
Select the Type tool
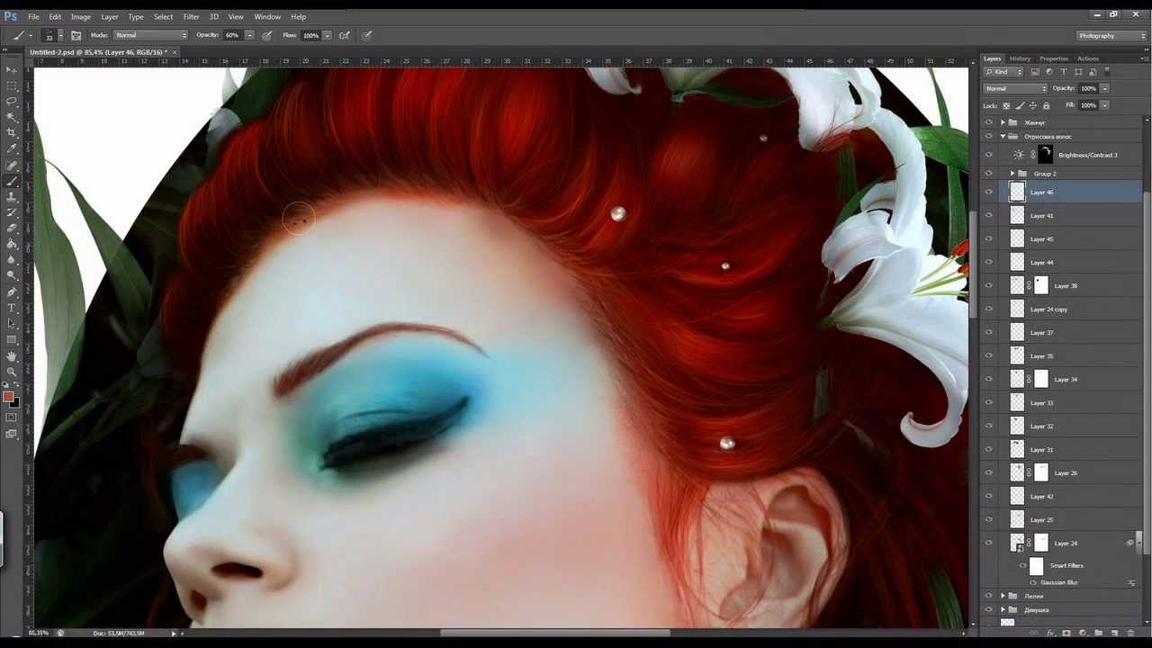[x=12, y=308]
